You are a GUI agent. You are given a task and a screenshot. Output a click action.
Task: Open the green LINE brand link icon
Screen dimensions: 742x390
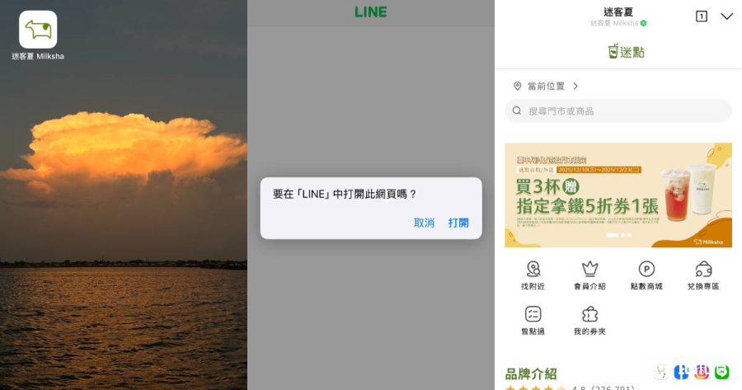pyautogui.click(x=721, y=372)
